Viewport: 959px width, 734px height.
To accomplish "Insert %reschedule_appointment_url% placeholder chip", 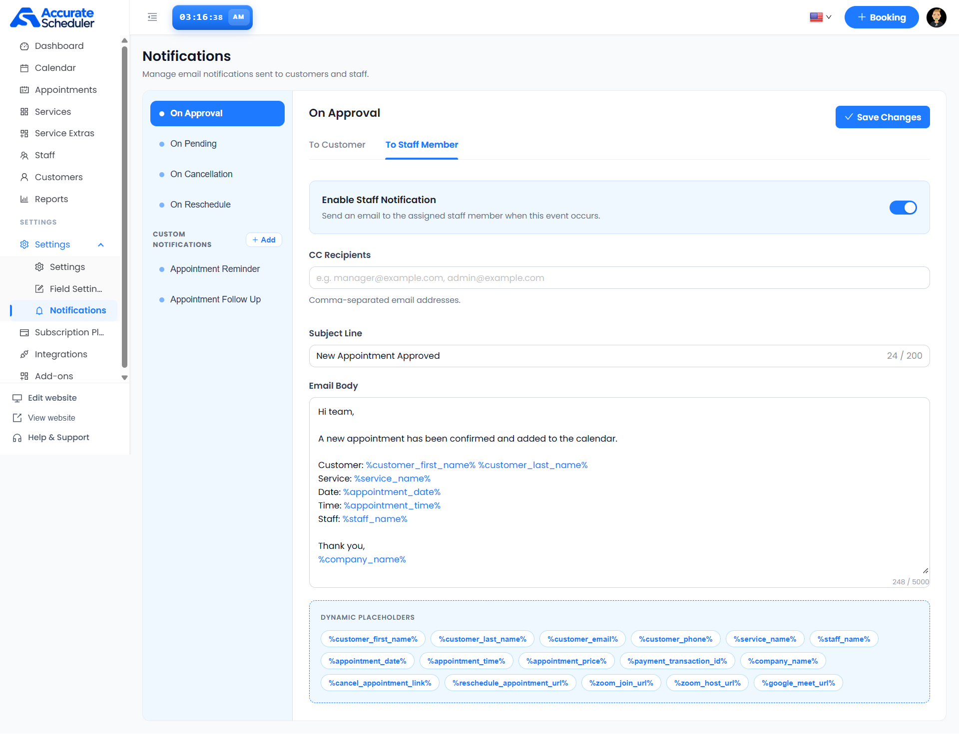I will (510, 683).
